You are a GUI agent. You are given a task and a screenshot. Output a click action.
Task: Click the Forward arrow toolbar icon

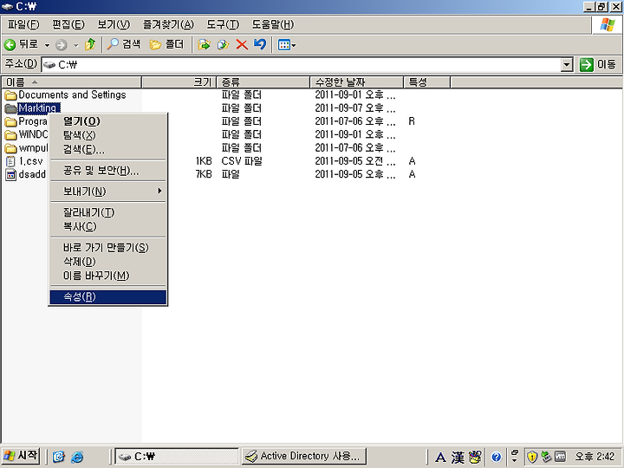61,45
